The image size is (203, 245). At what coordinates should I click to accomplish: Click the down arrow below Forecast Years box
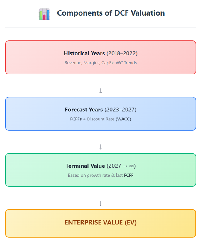click(101, 147)
